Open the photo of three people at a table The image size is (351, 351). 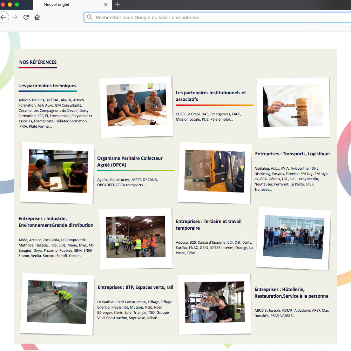[x=136, y=107]
